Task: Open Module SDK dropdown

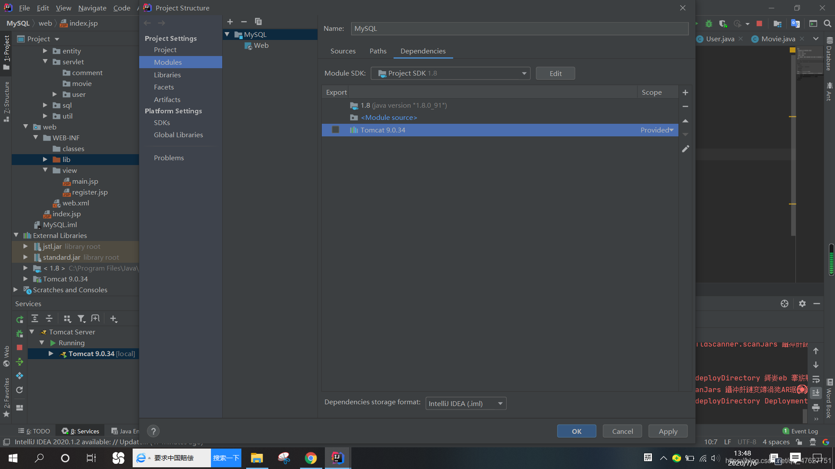Action: (451, 73)
